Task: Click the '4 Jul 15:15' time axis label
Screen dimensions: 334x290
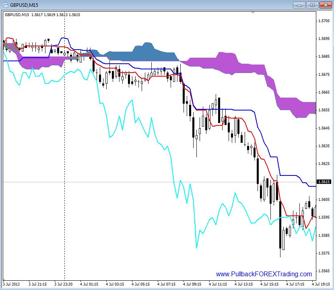Action: coord(270,284)
